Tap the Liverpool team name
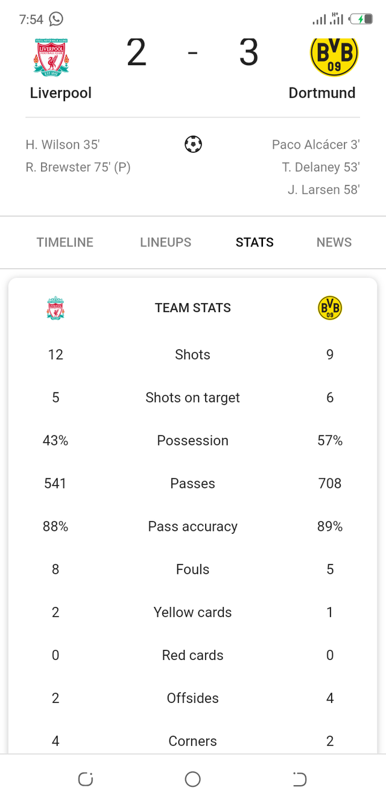 pyautogui.click(x=61, y=93)
